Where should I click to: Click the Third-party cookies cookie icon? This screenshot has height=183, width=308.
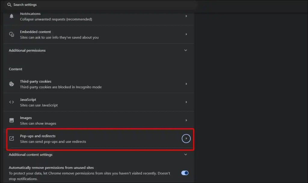[11, 84]
